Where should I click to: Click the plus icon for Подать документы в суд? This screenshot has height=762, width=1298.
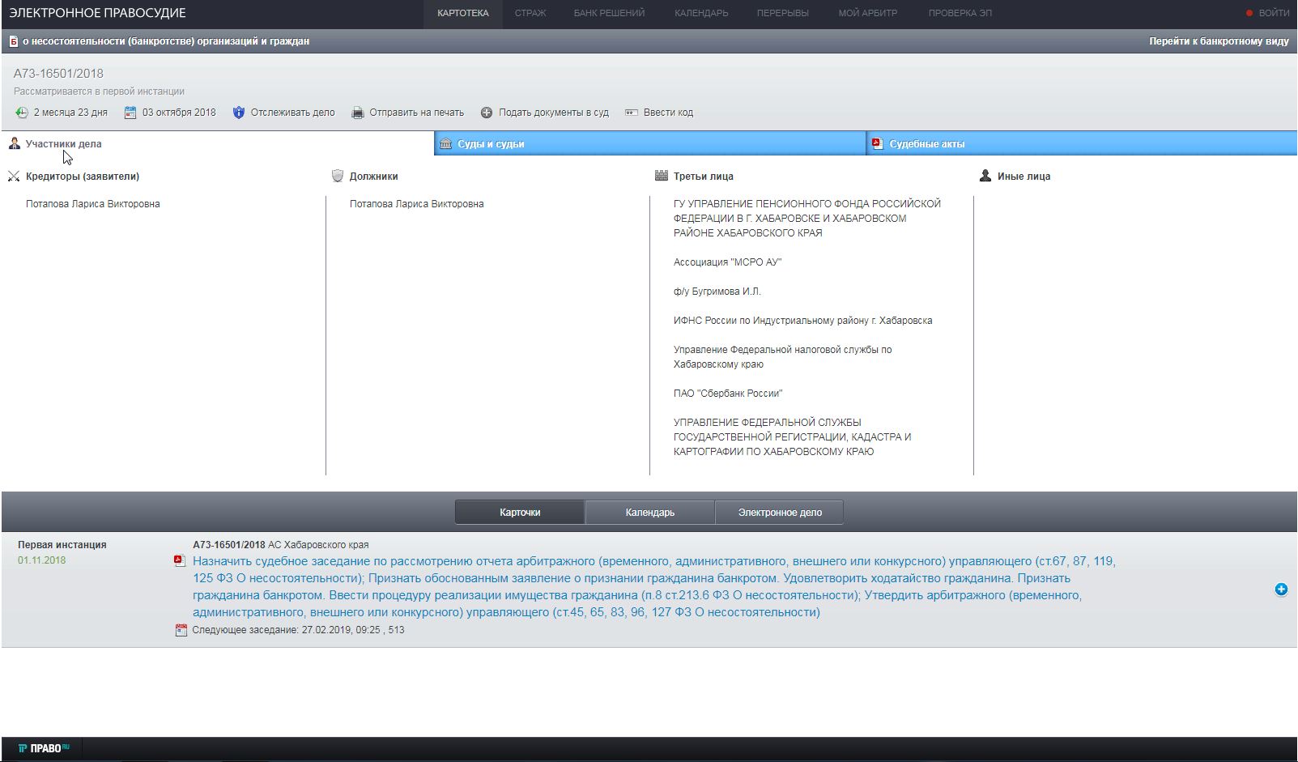(487, 113)
